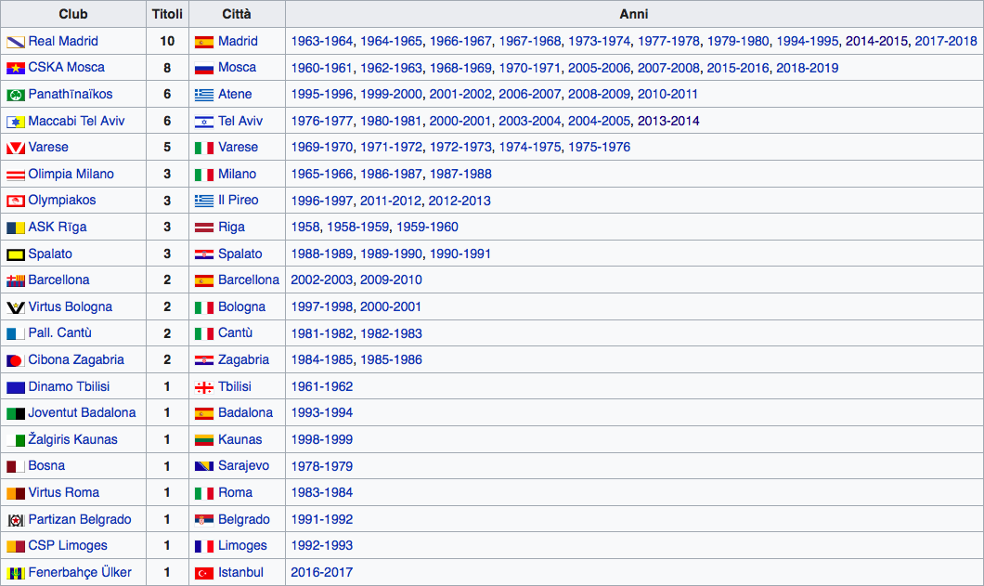984x586 pixels.
Task: Open the 2017-2018 season link
Action: click(x=946, y=42)
